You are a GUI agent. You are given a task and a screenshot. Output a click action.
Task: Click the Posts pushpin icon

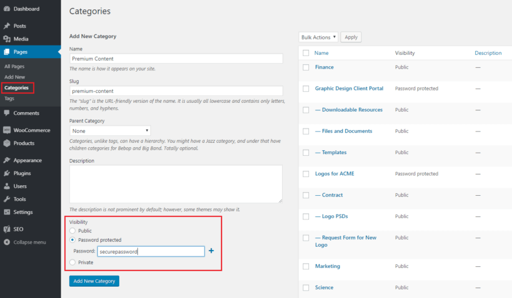[7, 26]
